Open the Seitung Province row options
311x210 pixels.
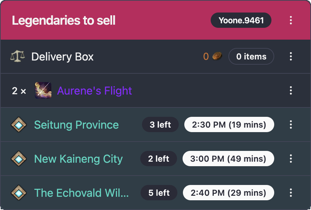pyautogui.click(x=291, y=125)
